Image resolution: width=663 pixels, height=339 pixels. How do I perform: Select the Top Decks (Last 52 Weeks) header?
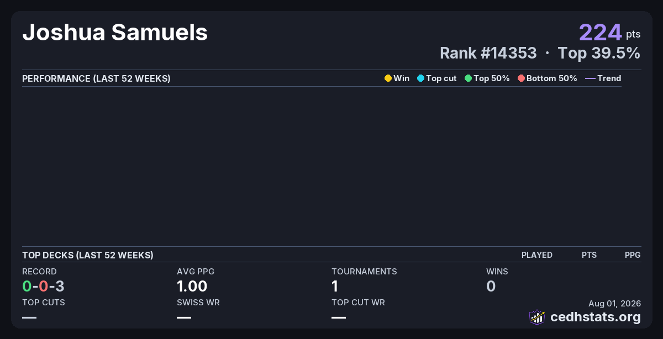click(x=88, y=255)
